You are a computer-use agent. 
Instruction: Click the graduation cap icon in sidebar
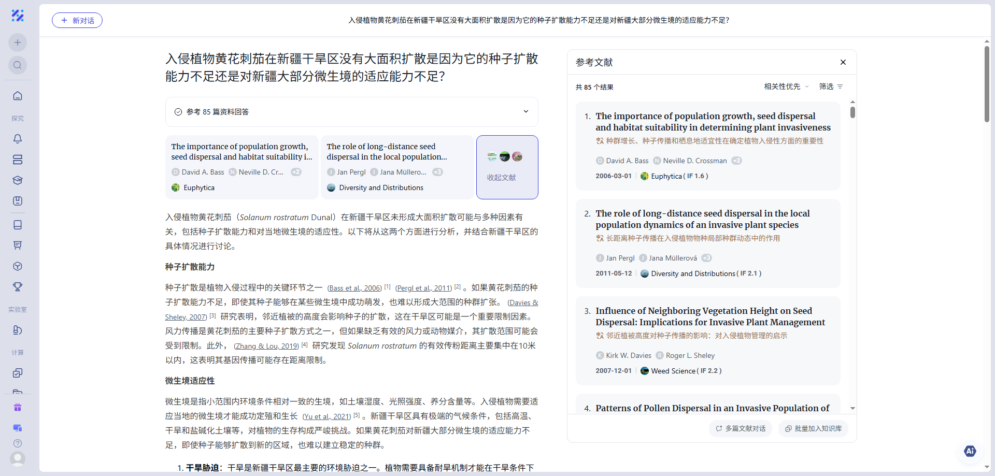18,180
